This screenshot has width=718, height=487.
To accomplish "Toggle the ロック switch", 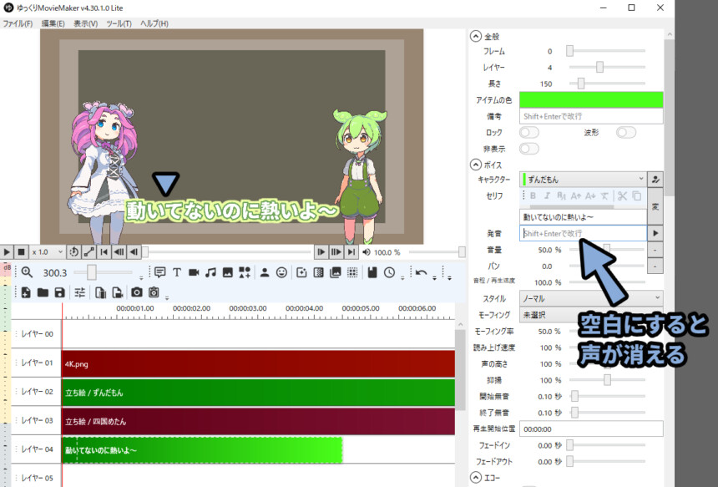I will (528, 133).
